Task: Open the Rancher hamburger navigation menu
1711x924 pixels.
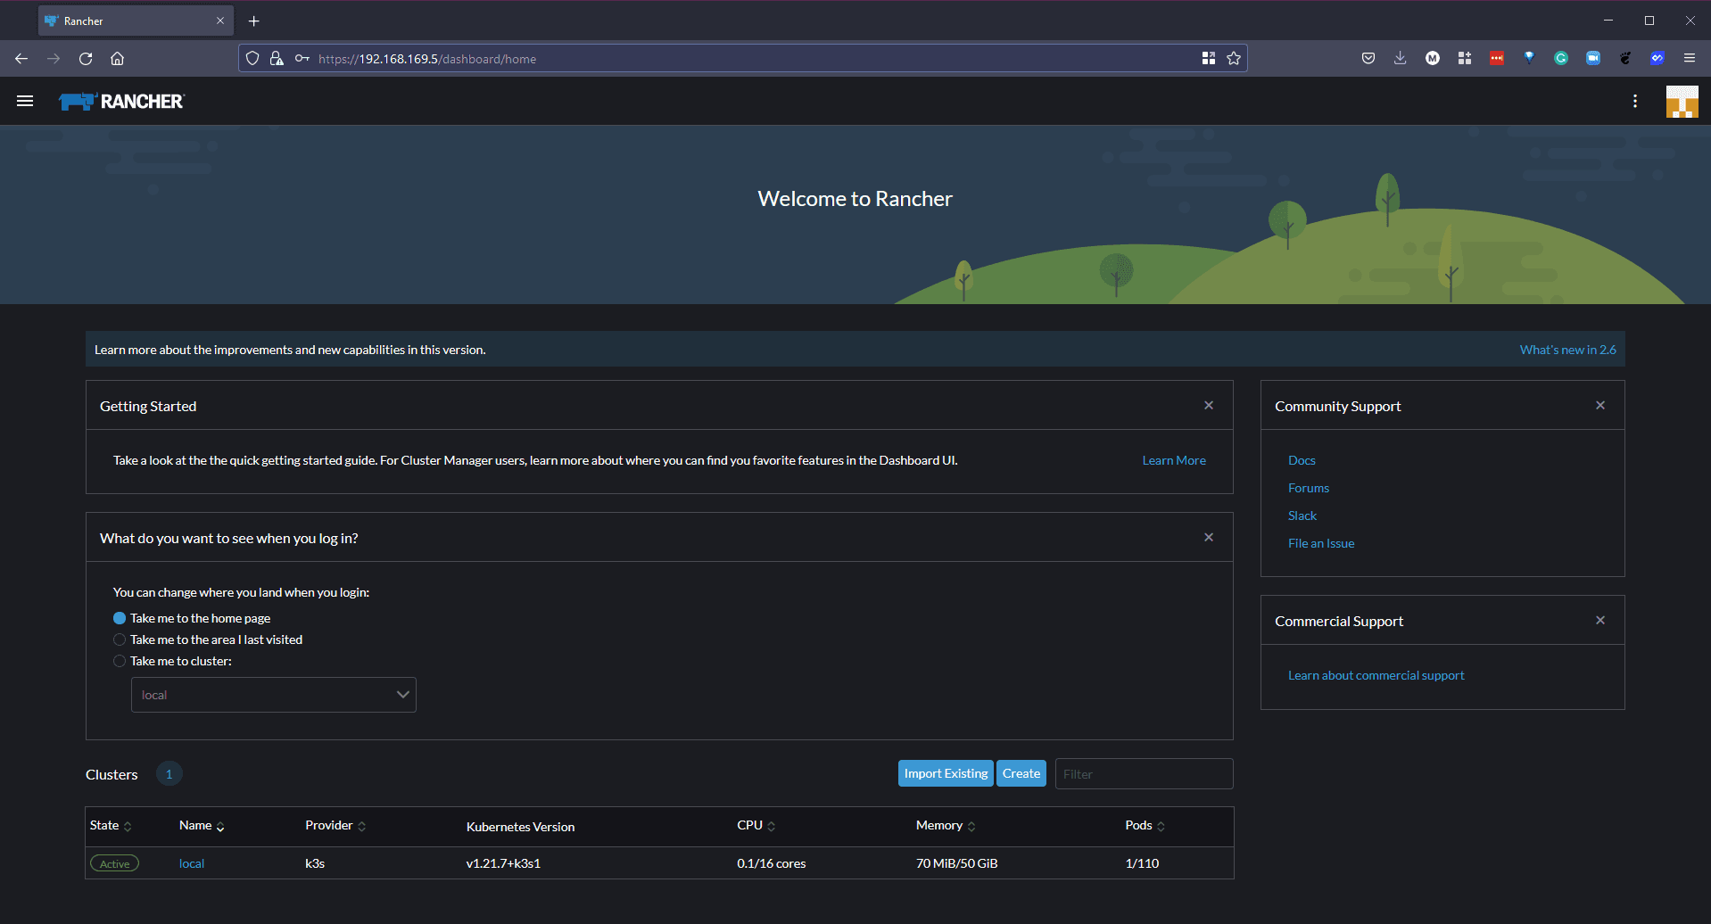Action: pyautogui.click(x=25, y=102)
